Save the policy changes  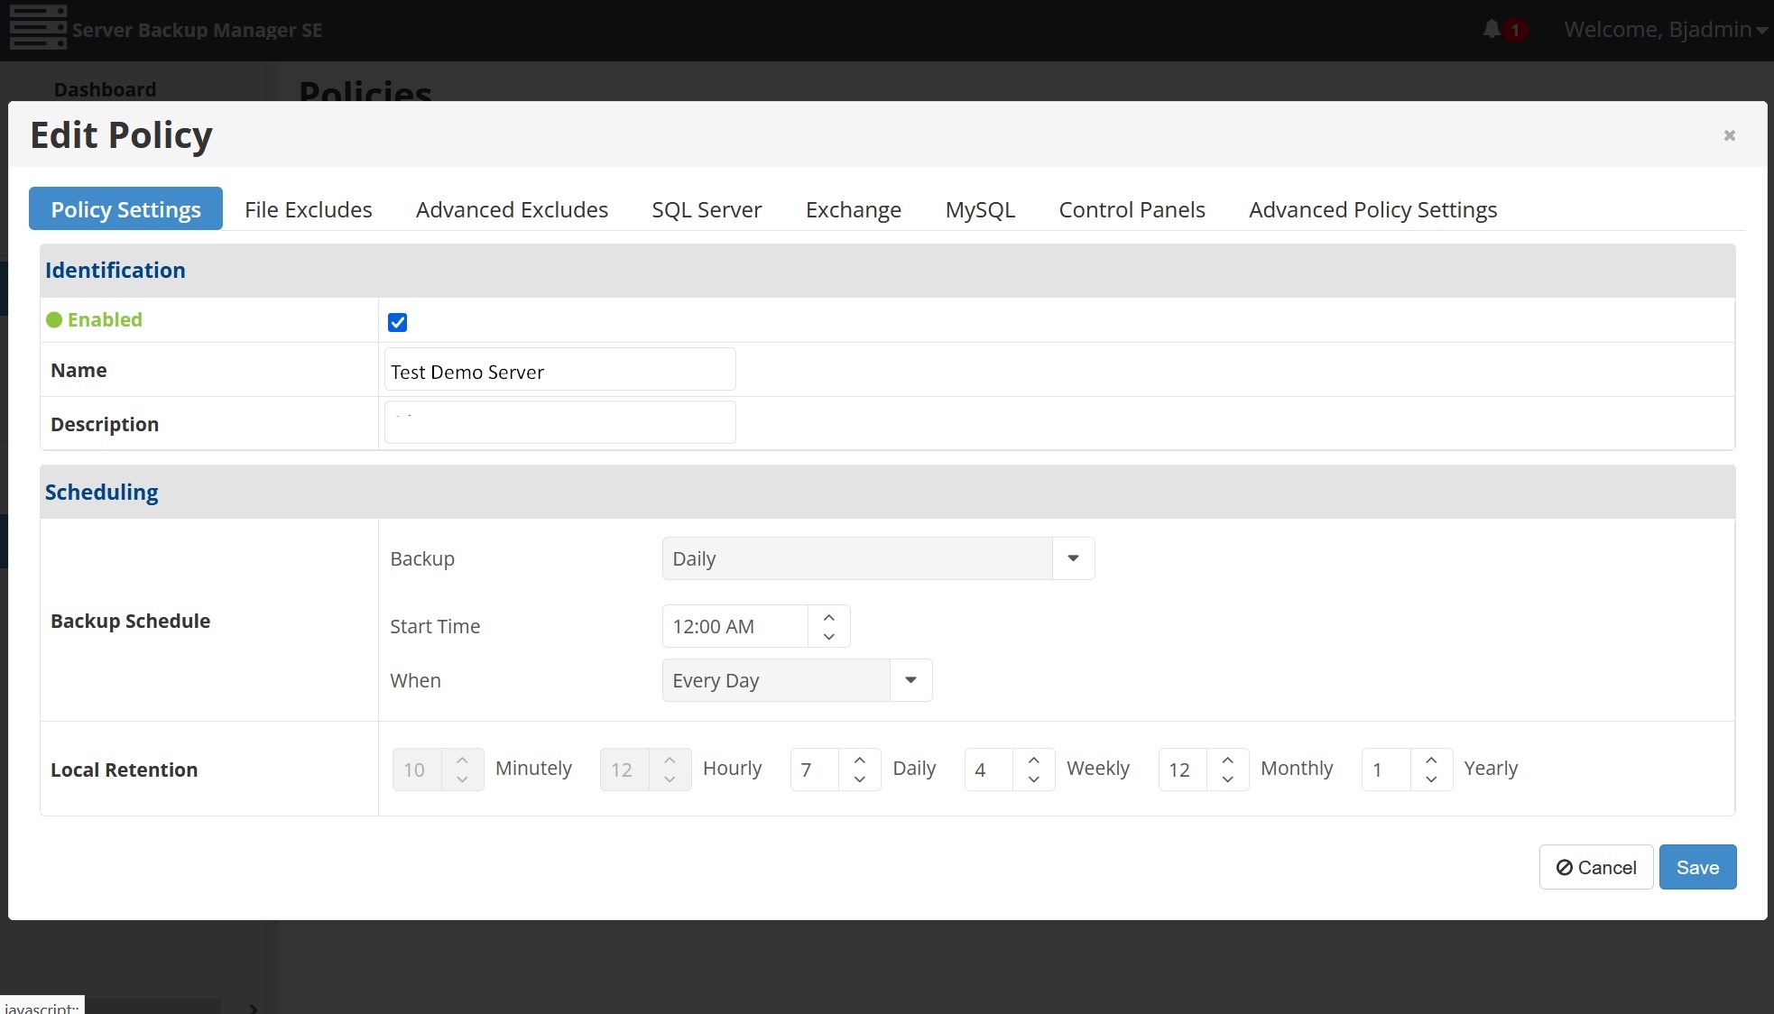[1697, 867]
